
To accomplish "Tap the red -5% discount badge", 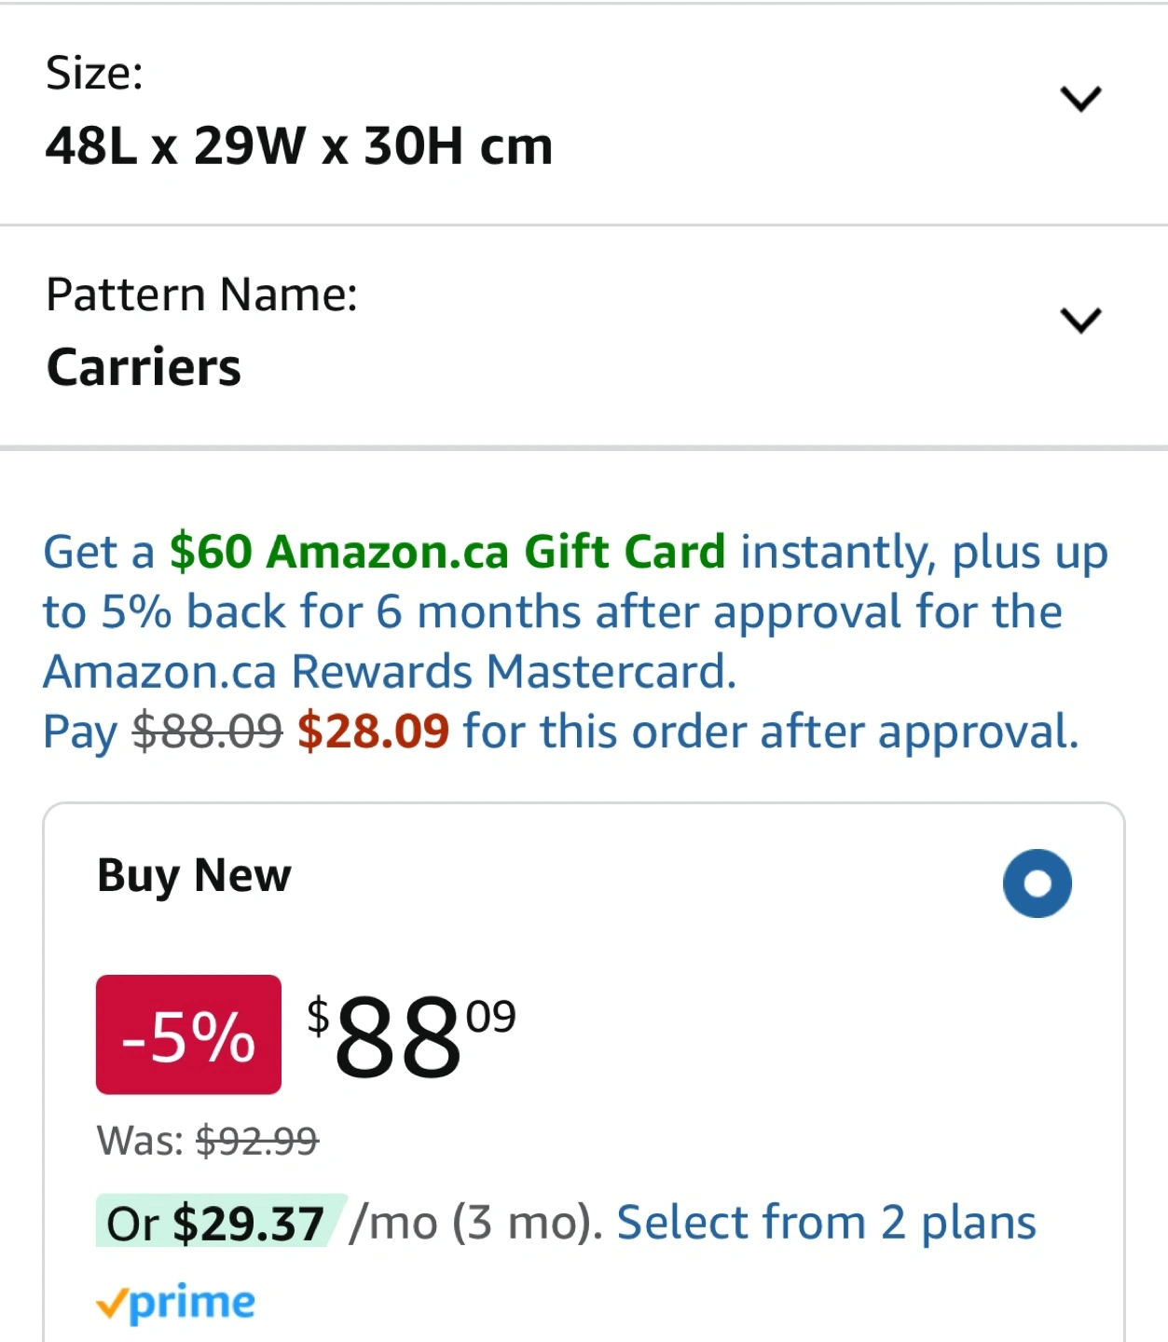I will tap(188, 1034).
